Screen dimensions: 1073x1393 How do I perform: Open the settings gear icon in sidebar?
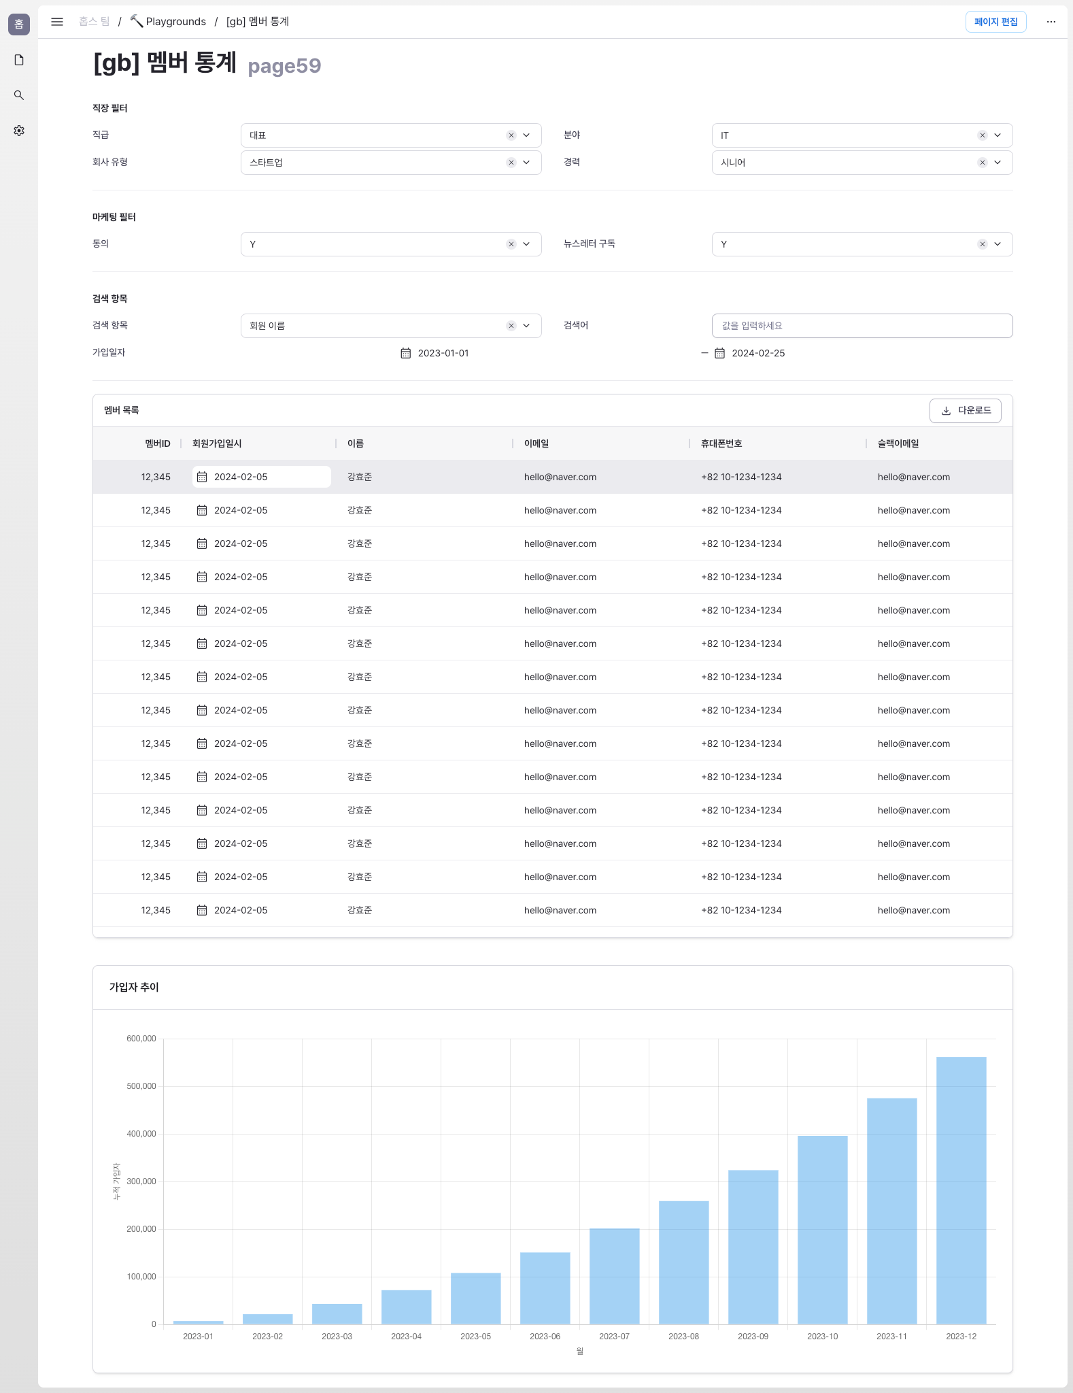[x=19, y=131]
